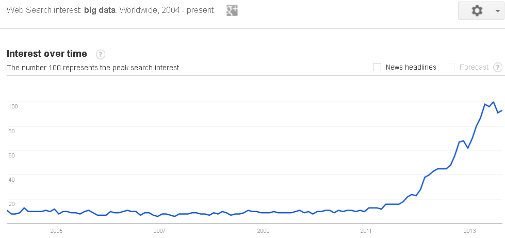Click the 2013 label on the time axis
Viewport: 505px width, 238px height.
pos(469,231)
